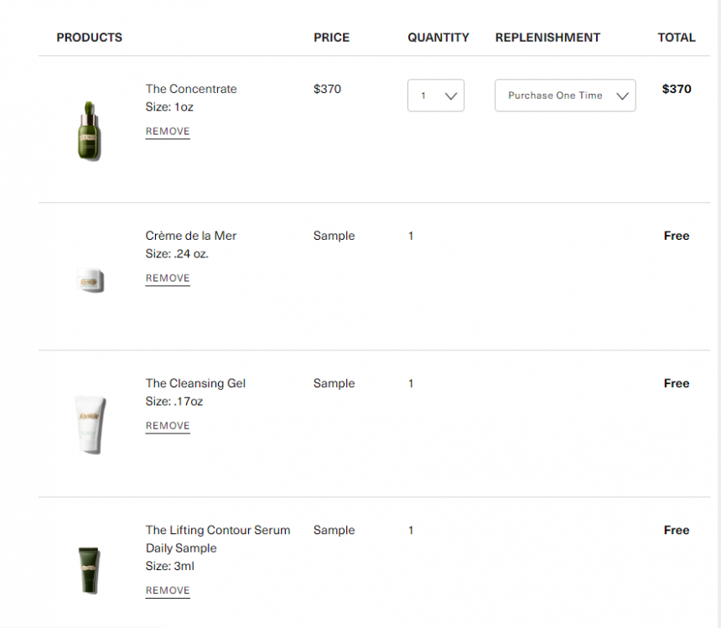This screenshot has width=721, height=628.
Task: Remove The Lifting Contour Serum sample
Action: click(168, 590)
